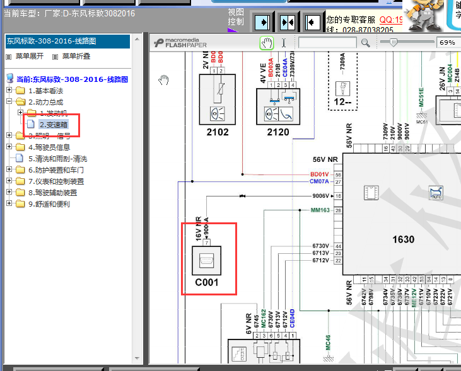Expand the 9.舒适和便利 tree node
Viewport: 461px width, 371px height.
9,203
